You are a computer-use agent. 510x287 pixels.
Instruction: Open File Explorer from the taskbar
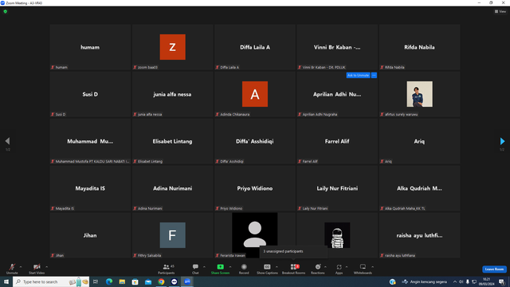[122, 281]
